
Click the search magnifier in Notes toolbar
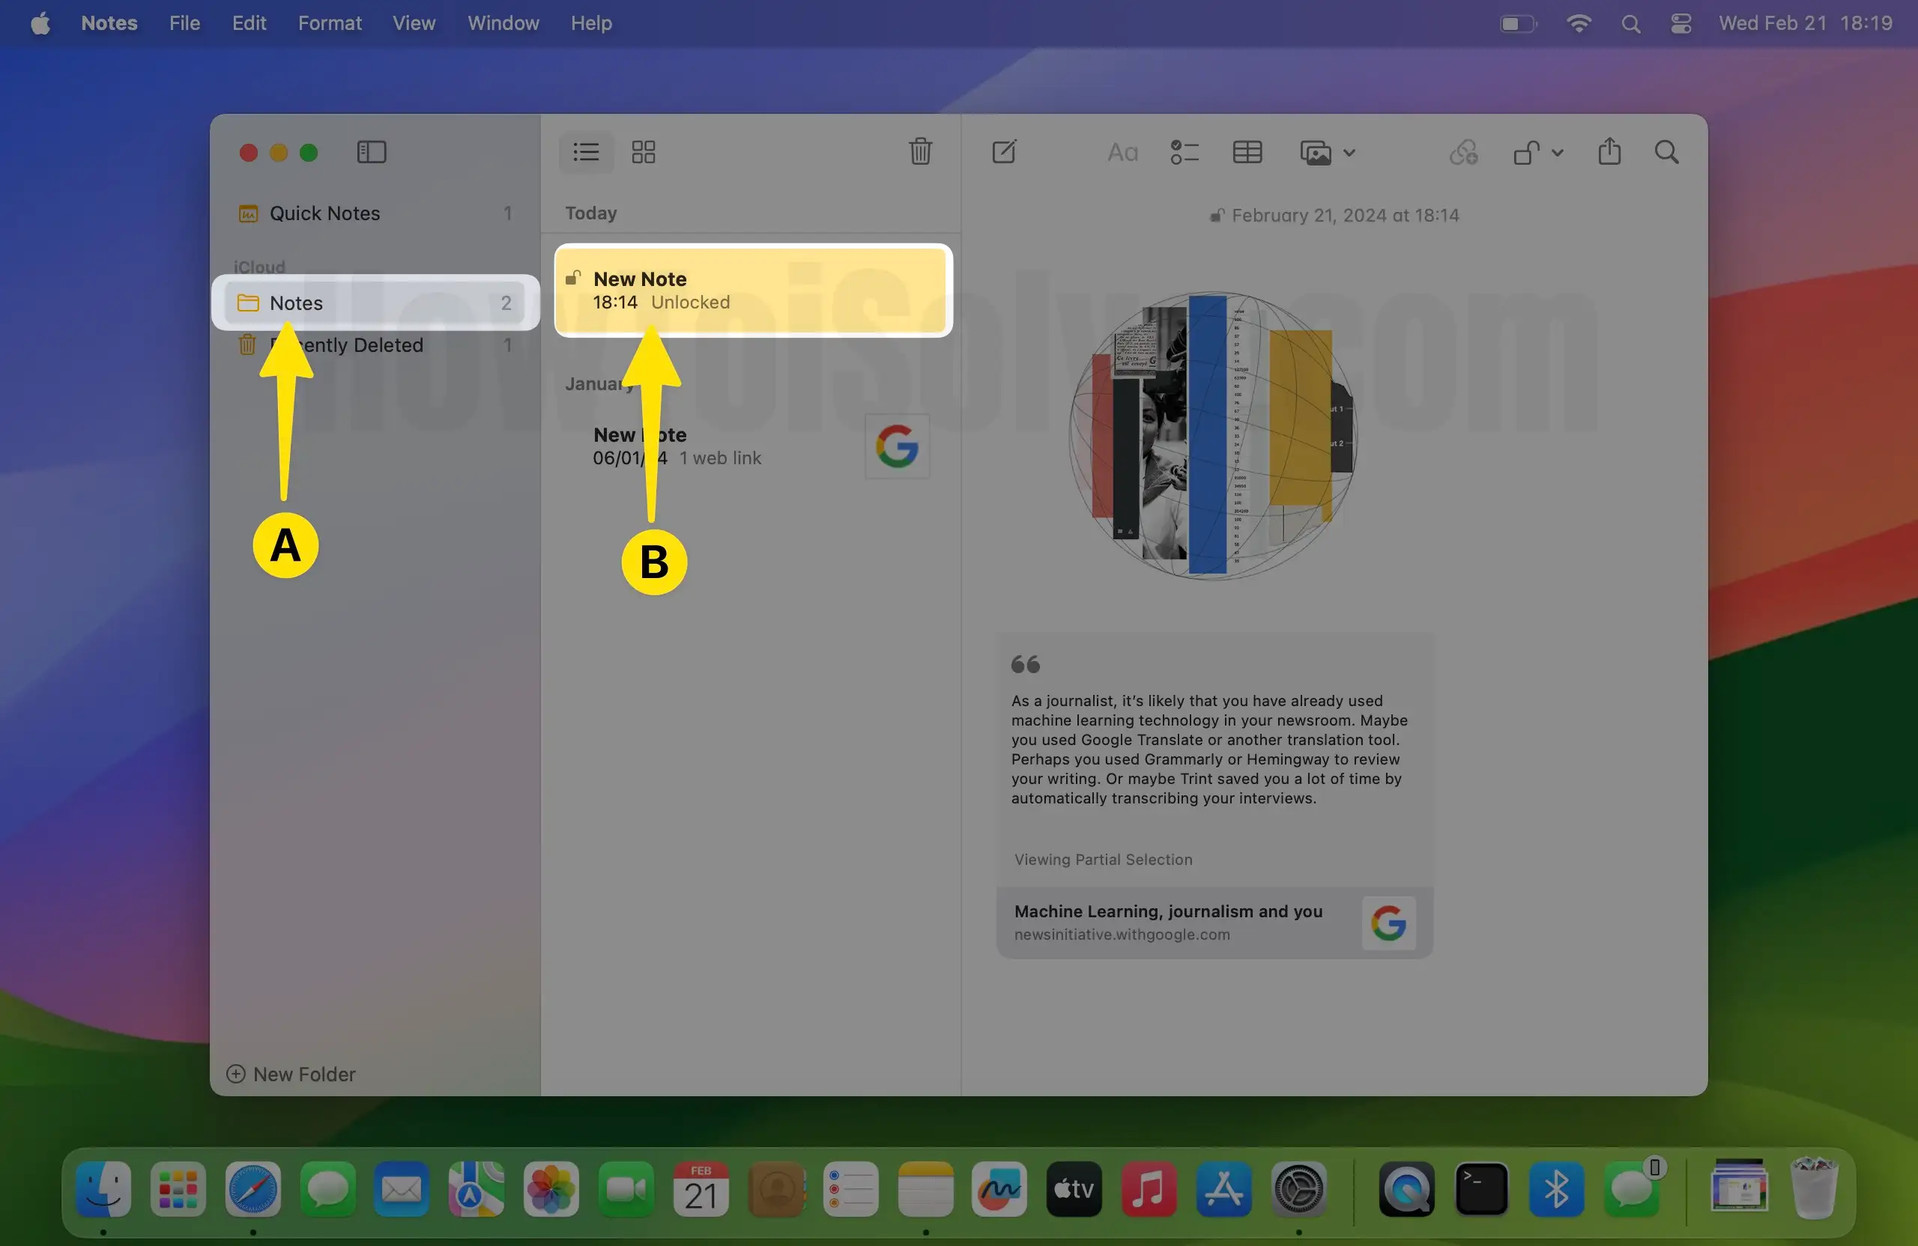pos(1666,152)
